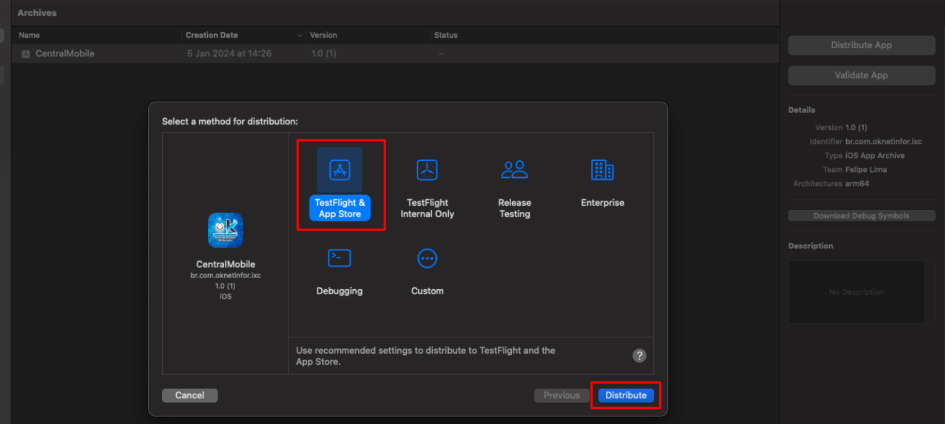Click Distribute App in the sidebar
This screenshot has width=945, height=424.
pos(861,45)
